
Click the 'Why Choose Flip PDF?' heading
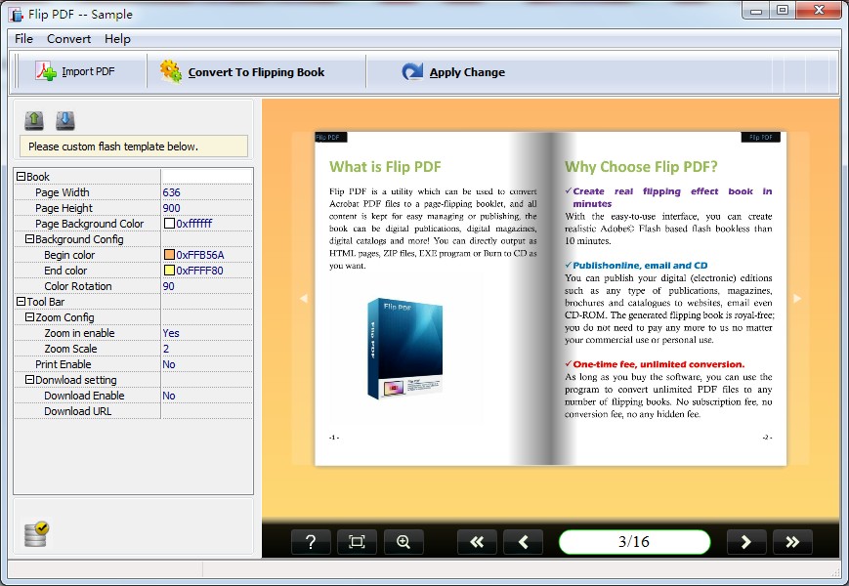(641, 167)
